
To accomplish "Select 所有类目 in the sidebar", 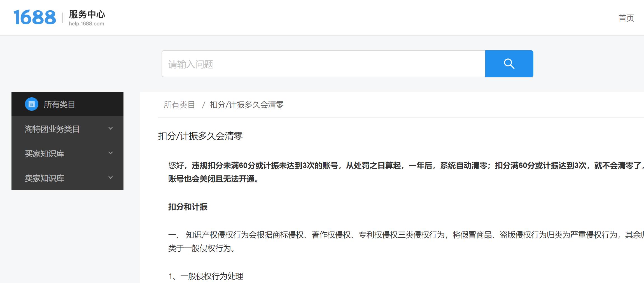I will click(59, 104).
